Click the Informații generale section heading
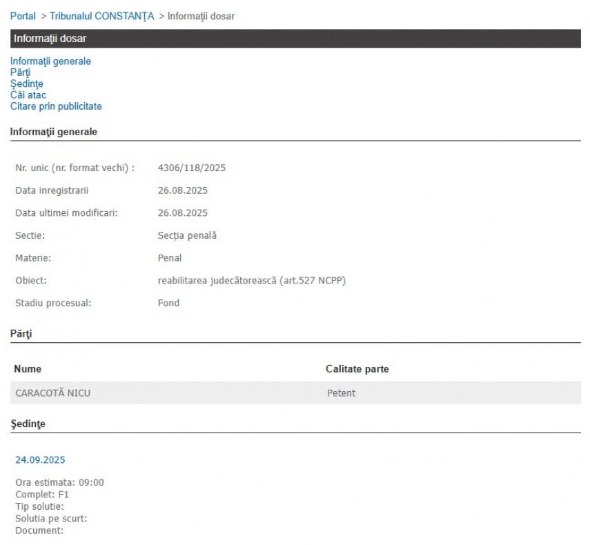Viewport: 590px width, 545px height. coord(53,132)
